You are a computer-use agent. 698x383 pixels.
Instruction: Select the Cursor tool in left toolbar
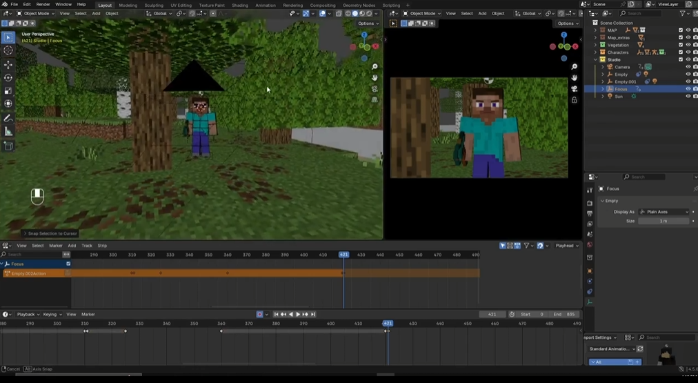pos(8,51)
